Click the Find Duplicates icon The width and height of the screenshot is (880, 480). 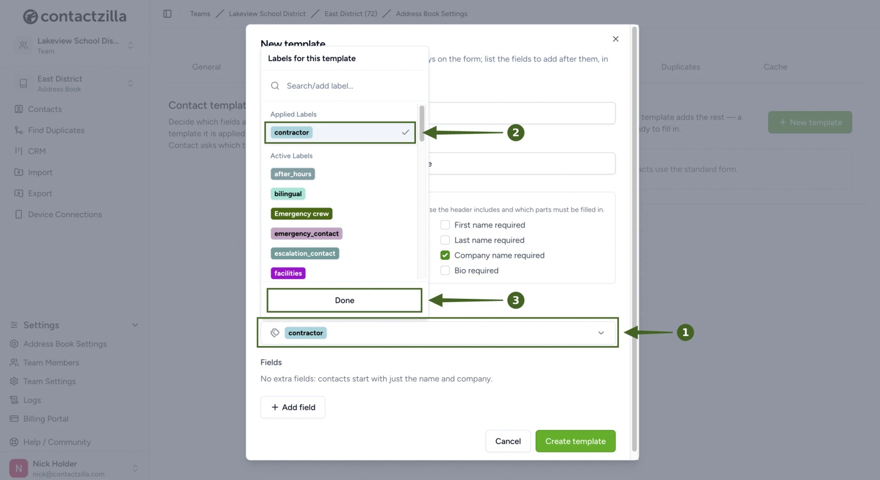[x=19, y=130]
